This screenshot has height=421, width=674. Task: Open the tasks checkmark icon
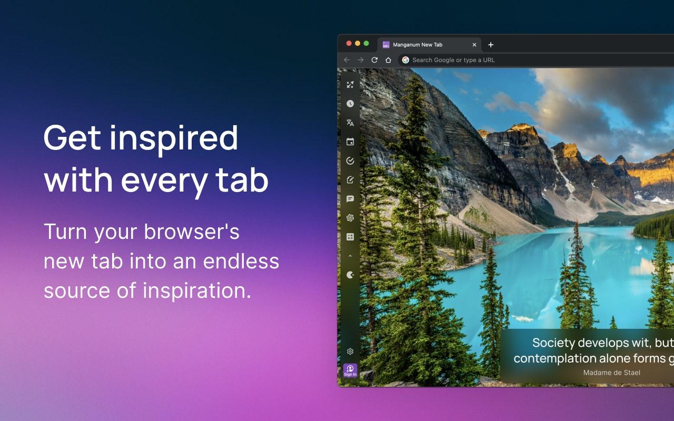tap(350, 161)
